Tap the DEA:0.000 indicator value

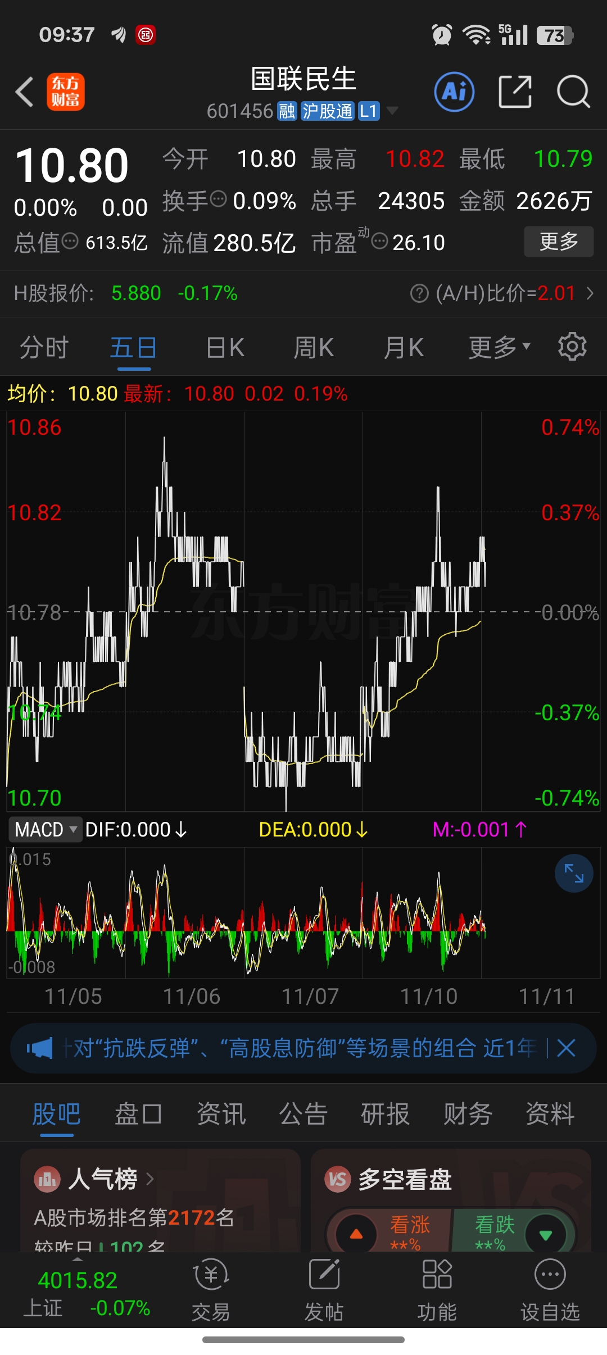click(313, 829)
